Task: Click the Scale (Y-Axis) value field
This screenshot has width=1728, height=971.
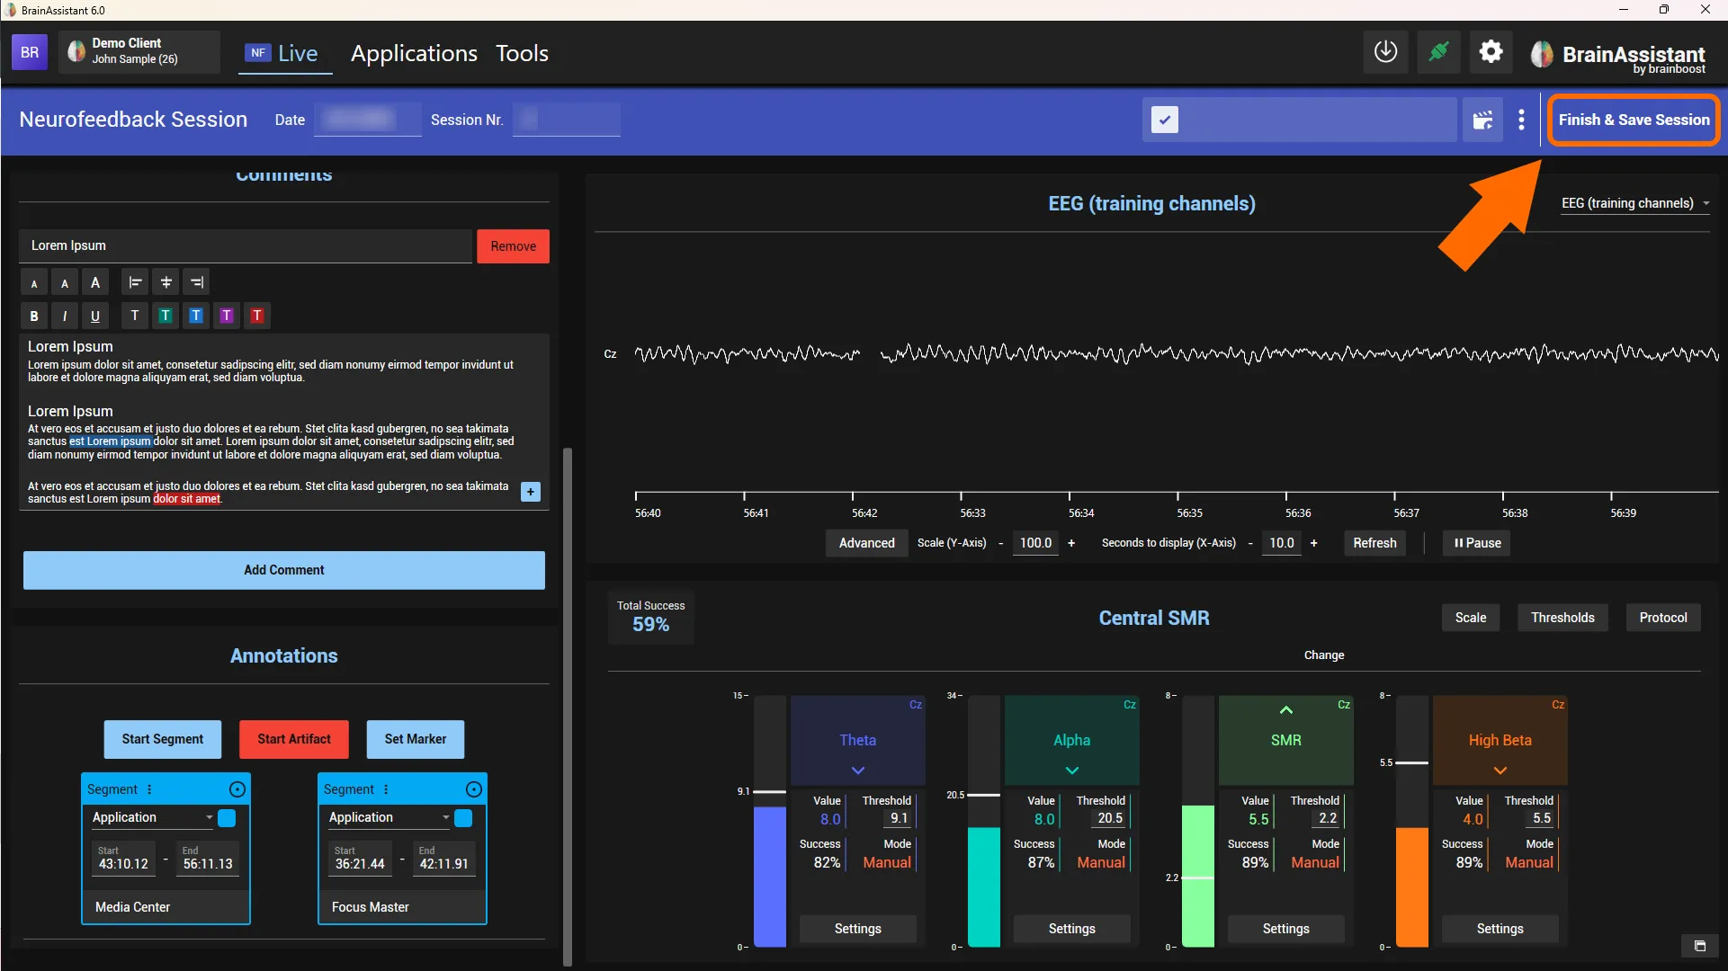Action: point(1035,543)
